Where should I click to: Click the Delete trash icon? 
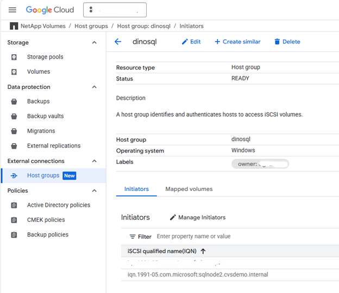pos(277,42)
